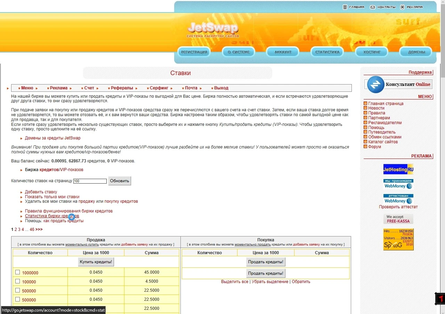
Task: Click the Выход menu item
Action: [x=221, y=88]
